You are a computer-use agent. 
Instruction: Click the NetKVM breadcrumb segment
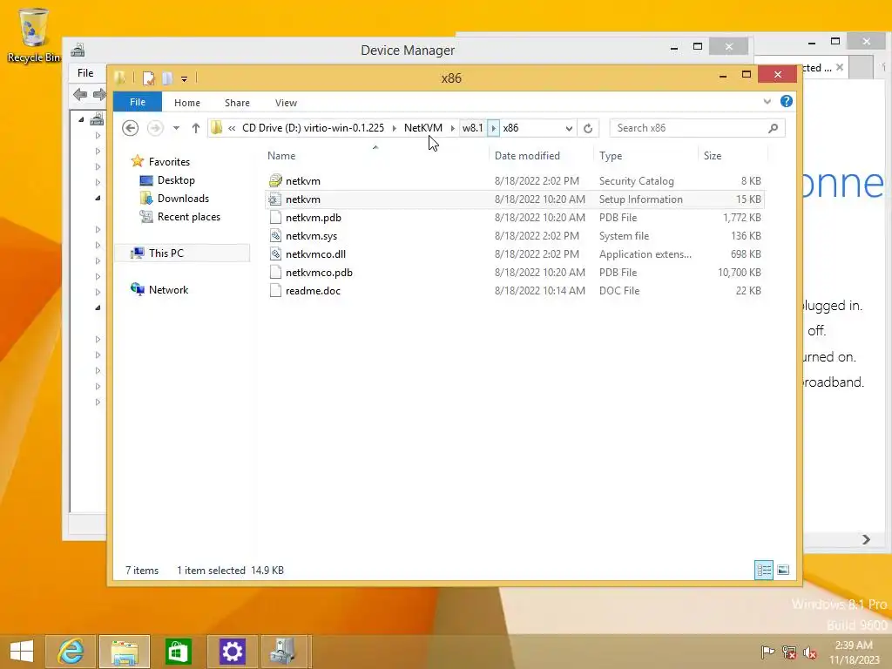(422, 128)
